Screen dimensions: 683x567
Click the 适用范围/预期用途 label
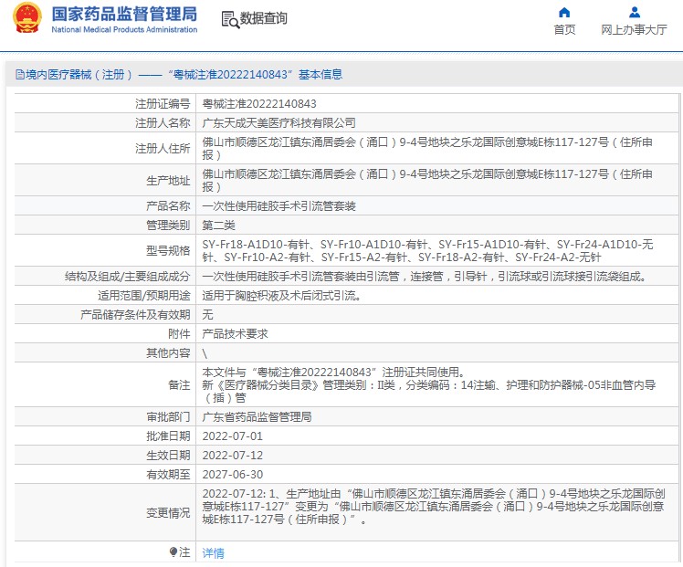143,296
